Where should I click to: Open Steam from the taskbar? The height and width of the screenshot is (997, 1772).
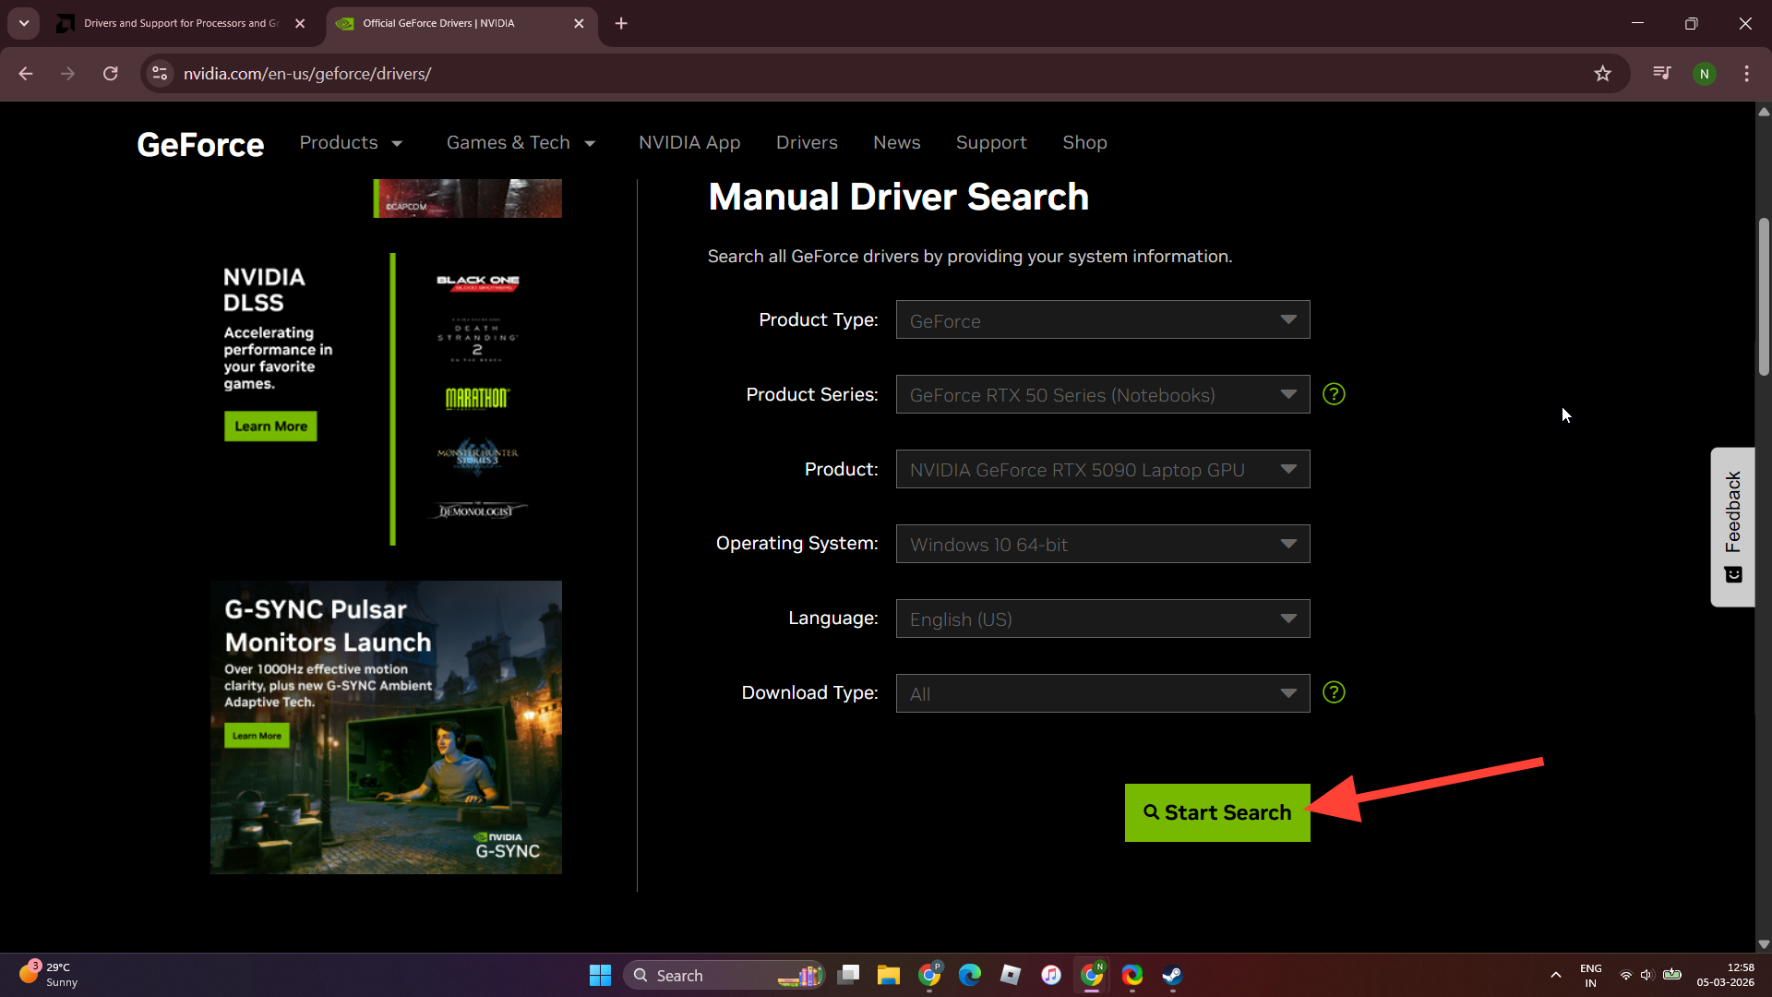pyautogui.click(x=1172, y=975)
